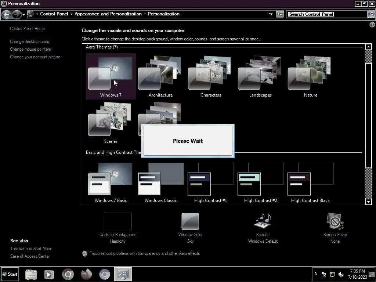Open Window Color settings
Screen dimensions: 376x282
coord(191,228)
